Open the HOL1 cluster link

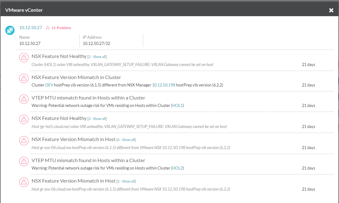pos(178,105)
